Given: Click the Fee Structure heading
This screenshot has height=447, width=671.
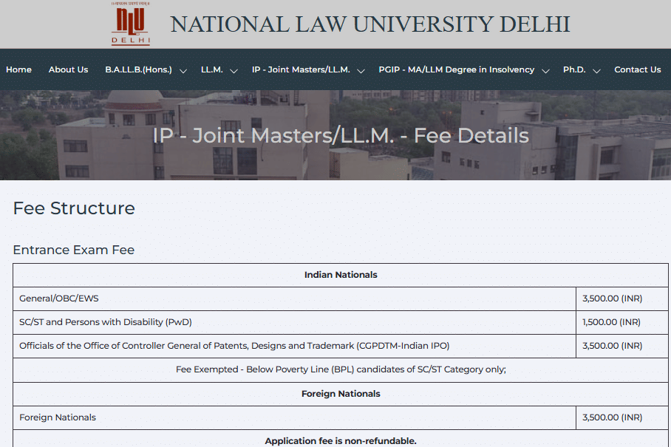Looking at the screenshot, I should coord(74,208).
